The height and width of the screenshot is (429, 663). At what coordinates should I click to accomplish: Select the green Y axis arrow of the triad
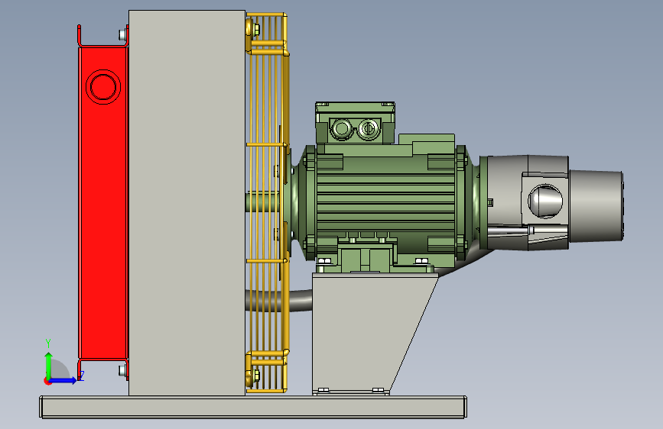coord(48,365)
